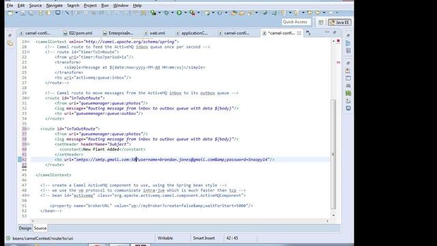This screenshot has width=437, height=246.
Task: Click the Save All icon
Action: tap(31, 13)
